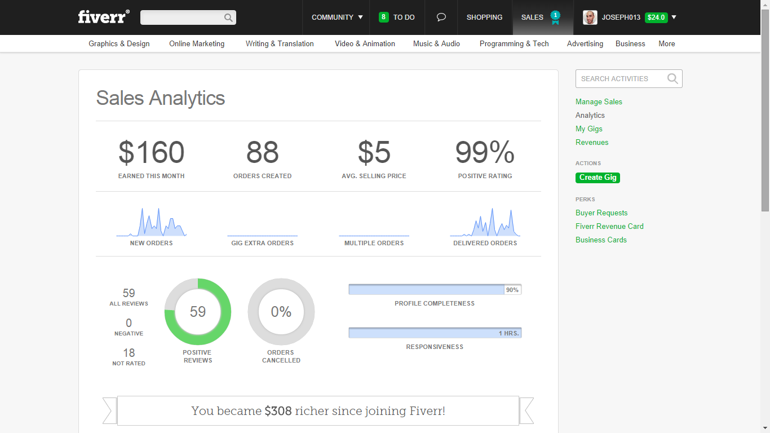
Task: Click the Gig Extra Orders chart
Action: click(262, 236)
